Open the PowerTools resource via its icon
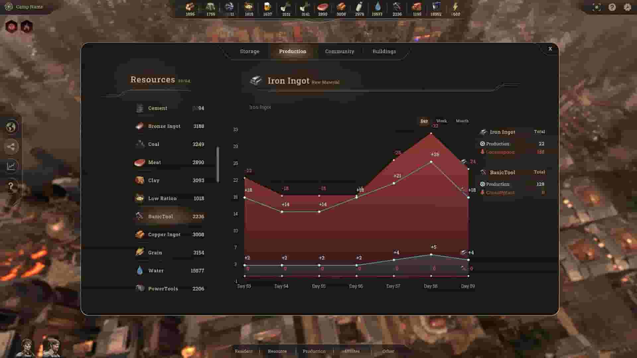The image size is (637, 358). click(x=140, y=289)
